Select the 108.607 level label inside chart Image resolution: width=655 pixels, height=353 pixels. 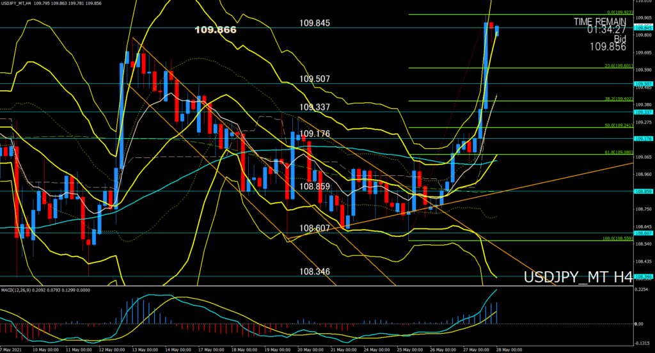click(x=315, y=228)
